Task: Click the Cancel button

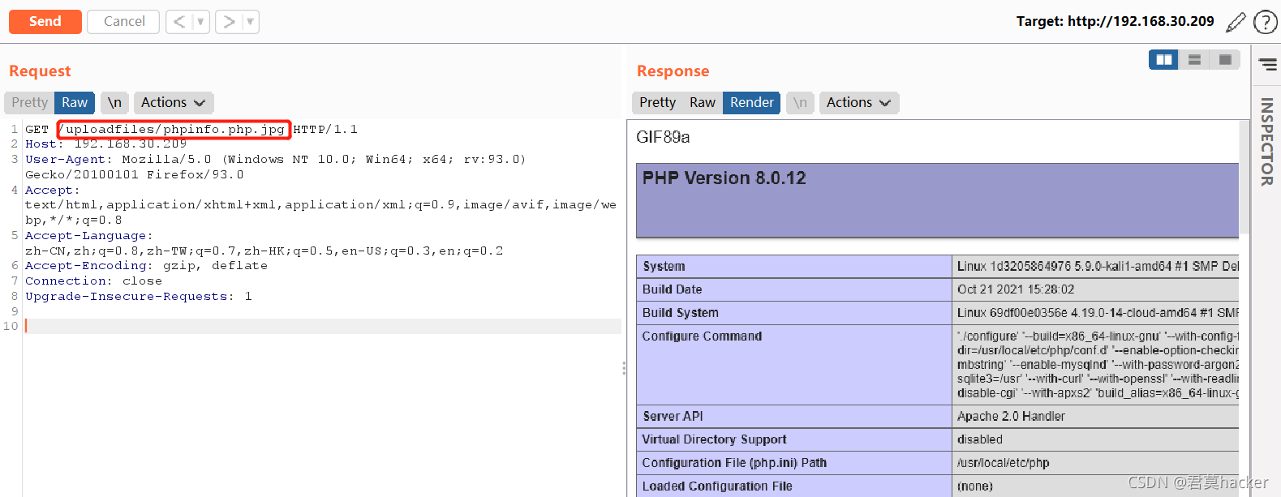Action: pyautogui.click(x=124, y=22)
